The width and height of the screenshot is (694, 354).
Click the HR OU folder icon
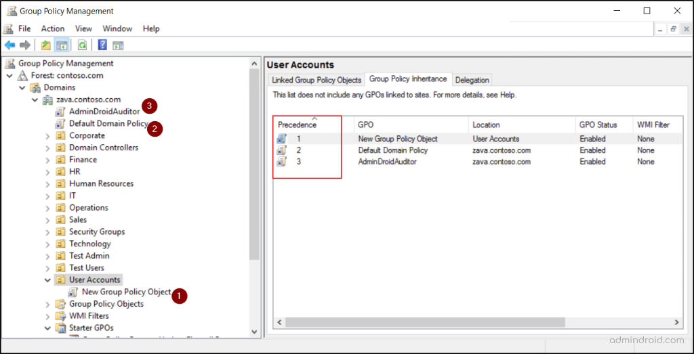point(60,171)
